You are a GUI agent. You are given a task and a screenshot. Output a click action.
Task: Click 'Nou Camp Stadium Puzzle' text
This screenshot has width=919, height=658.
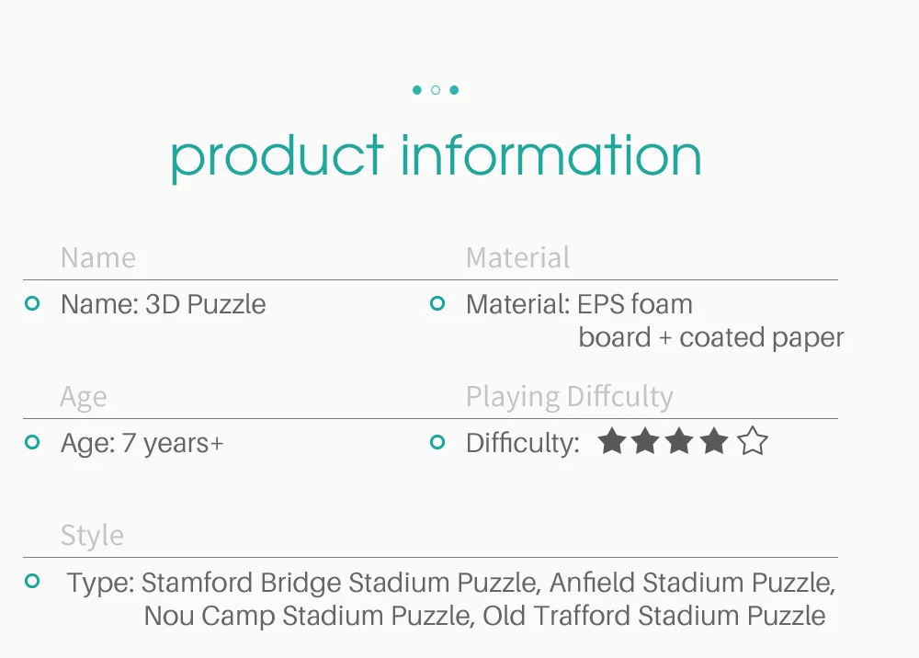[x=307, y=616]
